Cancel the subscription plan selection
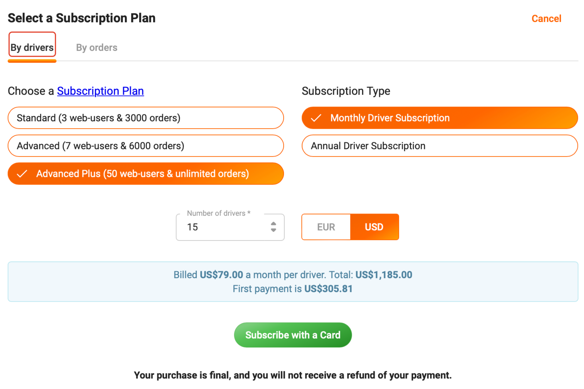584x389 pixels. click(x=546, y=19)
